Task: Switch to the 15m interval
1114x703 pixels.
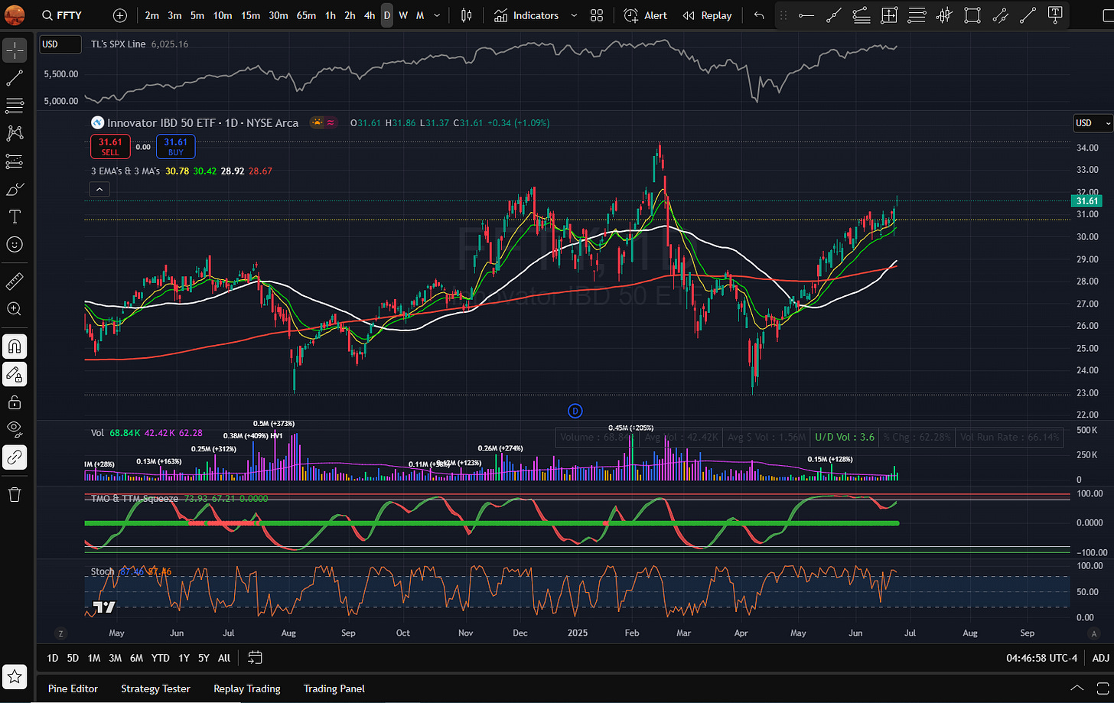Action: 250,15
